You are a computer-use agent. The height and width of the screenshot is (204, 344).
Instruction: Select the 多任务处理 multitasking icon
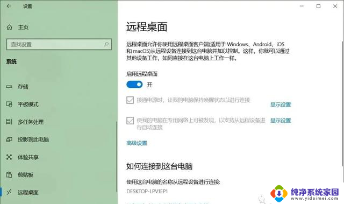(9, 122)
